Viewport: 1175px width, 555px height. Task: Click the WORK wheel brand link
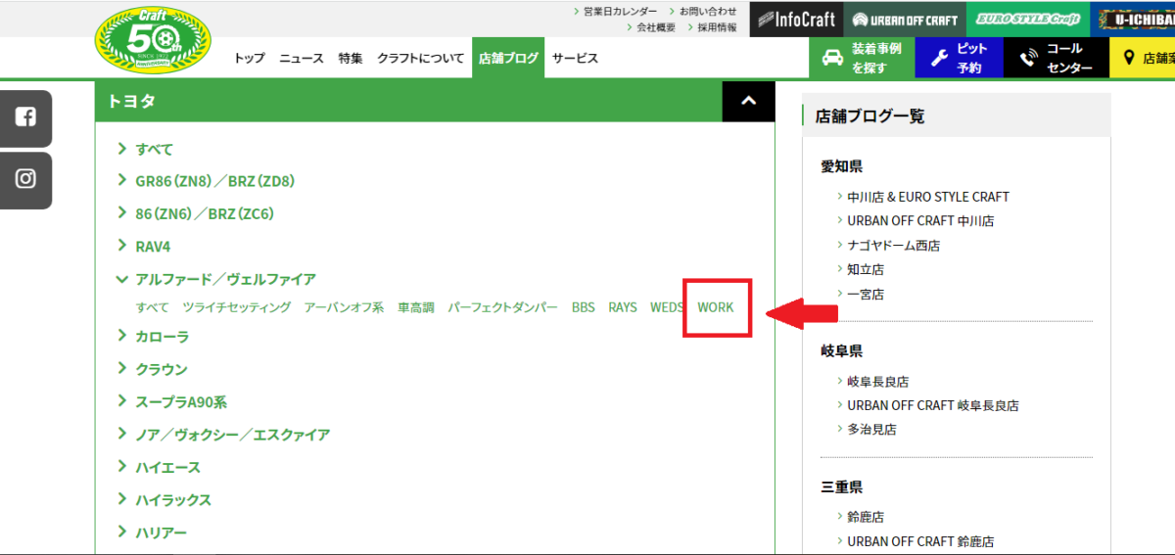pyautogui.click(x=715, y=307)
